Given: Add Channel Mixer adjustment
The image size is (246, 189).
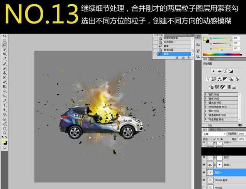Looking at the screenshot, I should [x=237, y=79].
